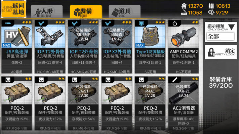Switch to the 道具 Prop tab
239x134 pixels.
pos(124,12)
